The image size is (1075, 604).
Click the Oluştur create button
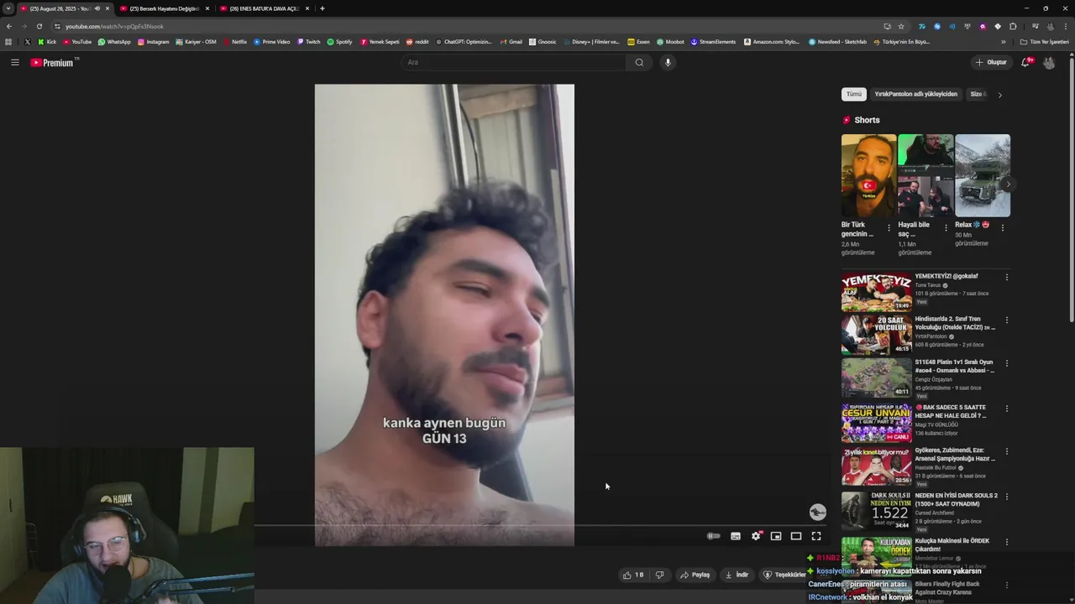(991, 62)
